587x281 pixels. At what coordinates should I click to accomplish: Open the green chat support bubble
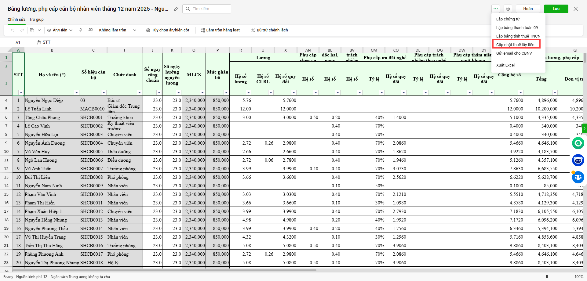578,143
